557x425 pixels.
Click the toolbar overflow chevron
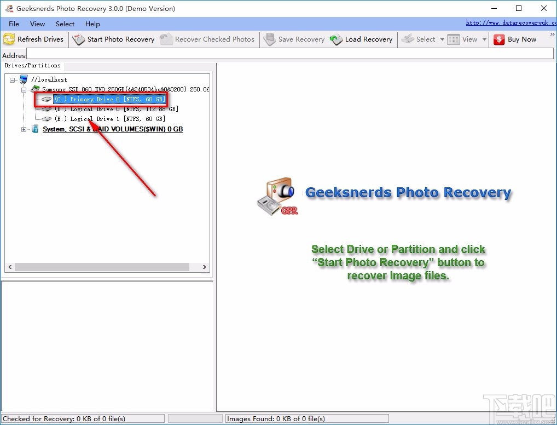tap(553, 35)
